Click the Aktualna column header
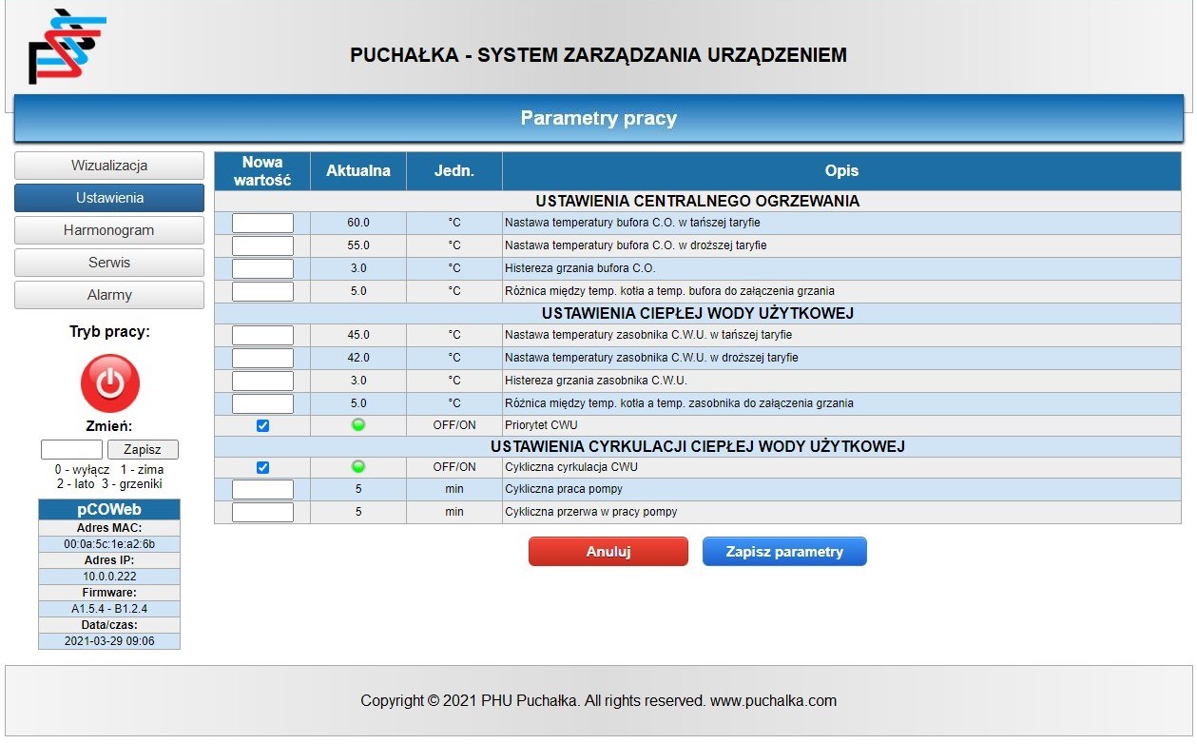Image resolution: width=1197 pixels, height=744 pixels. click(358, 171)
